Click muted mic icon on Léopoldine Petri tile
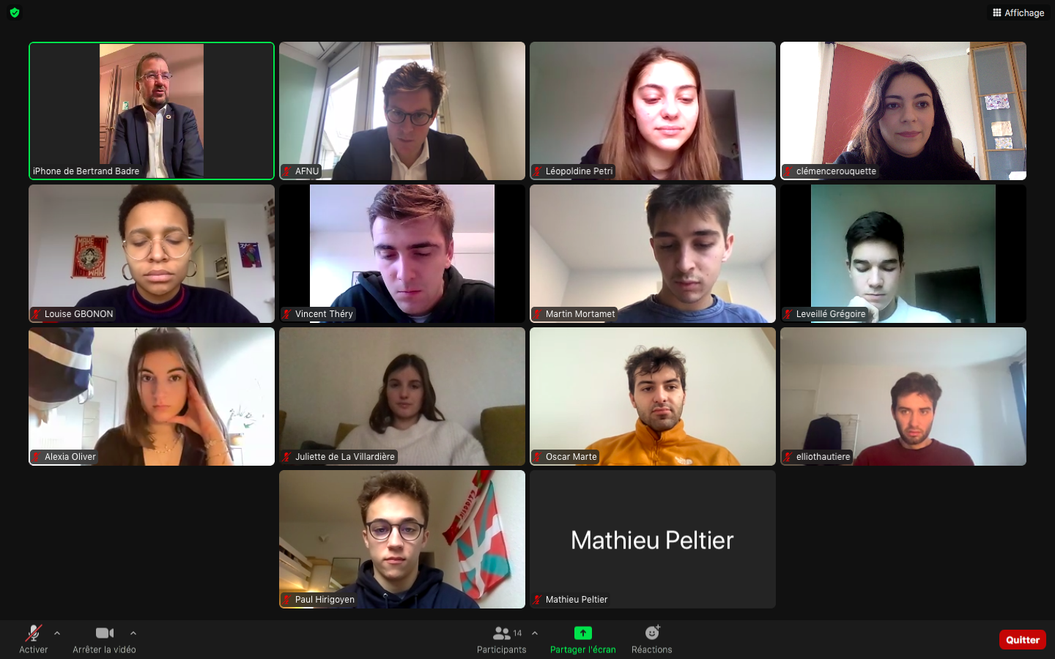Image resolution: width=1055 pixels, height=659 pixels. (537, 171)
